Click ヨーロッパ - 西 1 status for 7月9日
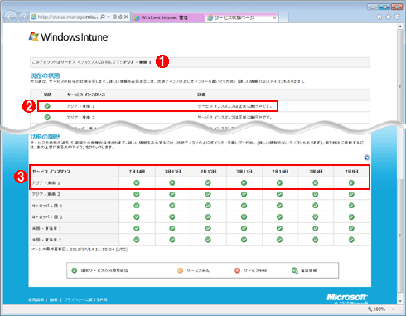This screenshot has height=316, width=406. pos(316,206)
